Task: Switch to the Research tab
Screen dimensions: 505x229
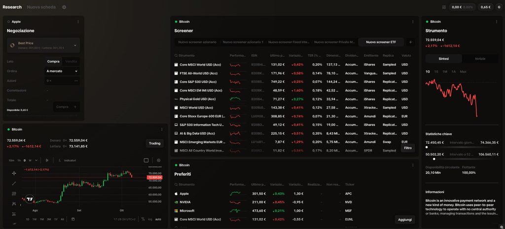Action: click(12, 7)
